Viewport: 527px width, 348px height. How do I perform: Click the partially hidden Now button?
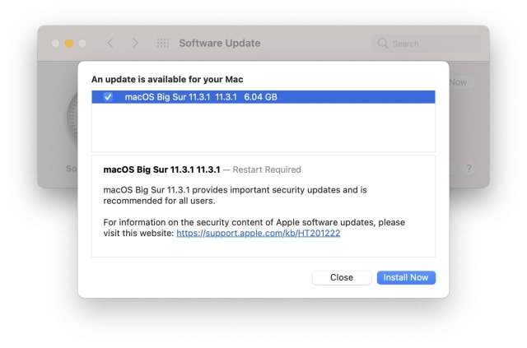pos(458,82)
